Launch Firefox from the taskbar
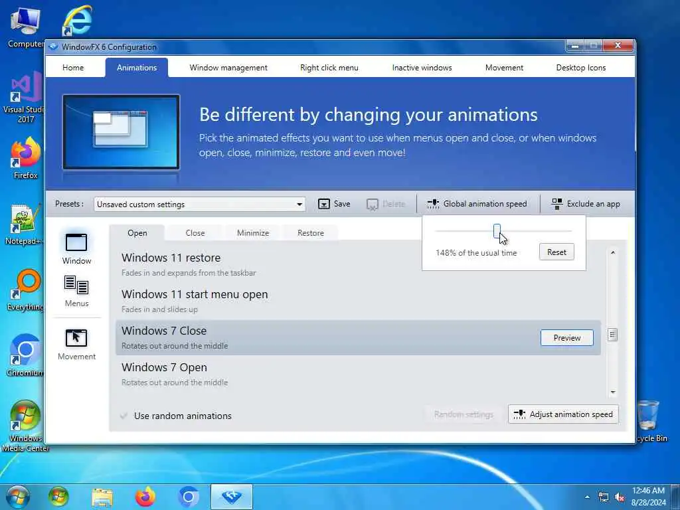This screenshot has height=510, width=680. [x=145, y=497]
